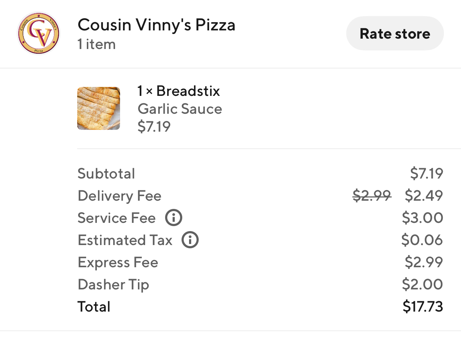Select the 1 × Breadstix item title

pyautogui.click(x=179, y=91)
